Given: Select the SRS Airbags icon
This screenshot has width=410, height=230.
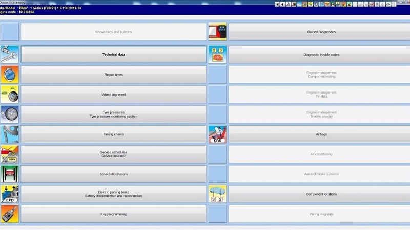Looking at the screenshot, I should (x=217, y=134).
